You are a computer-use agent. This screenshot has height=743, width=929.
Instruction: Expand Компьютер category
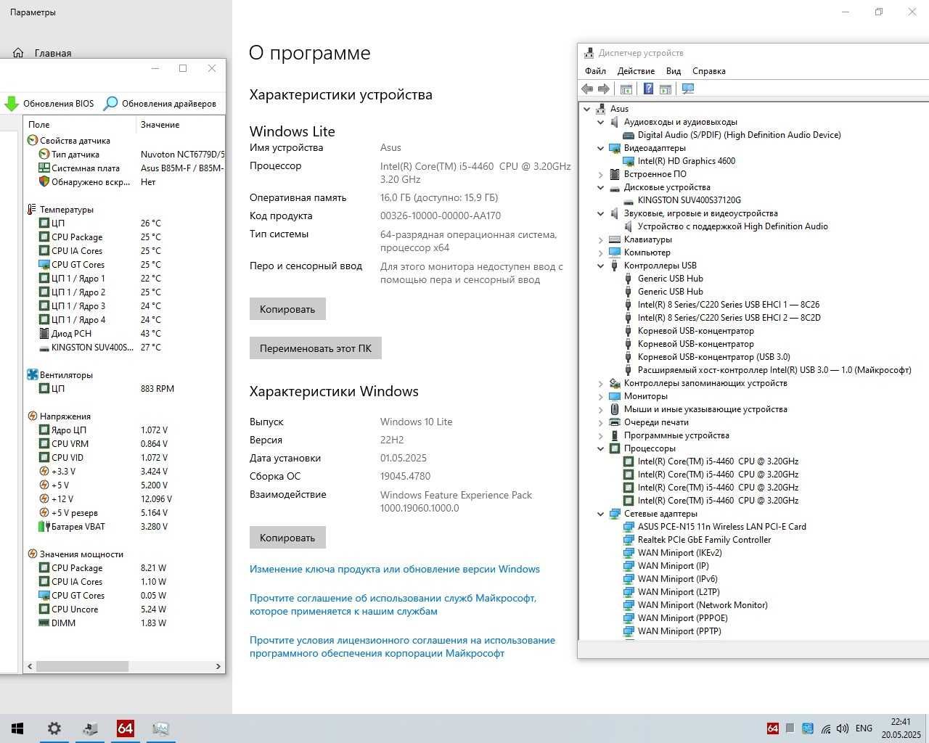[x=600, y=253]
